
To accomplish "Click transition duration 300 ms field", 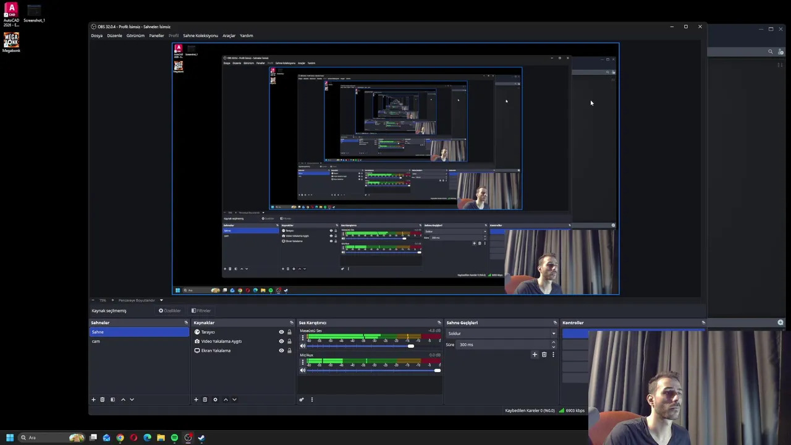I will pos(502,345).
